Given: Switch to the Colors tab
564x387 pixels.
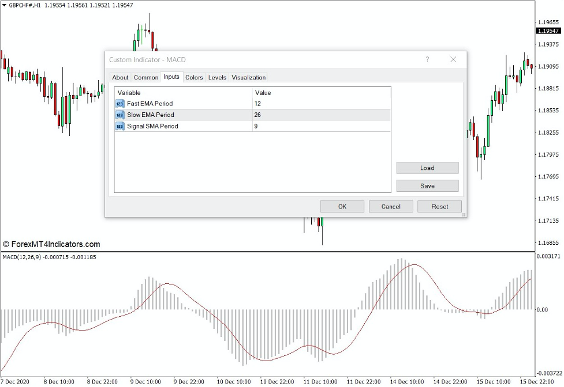Looking at the screenshot, I should [x=194, y=77].
